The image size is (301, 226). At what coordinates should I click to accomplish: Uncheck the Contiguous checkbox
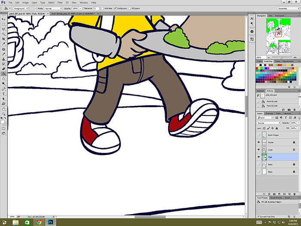(115, 9)
